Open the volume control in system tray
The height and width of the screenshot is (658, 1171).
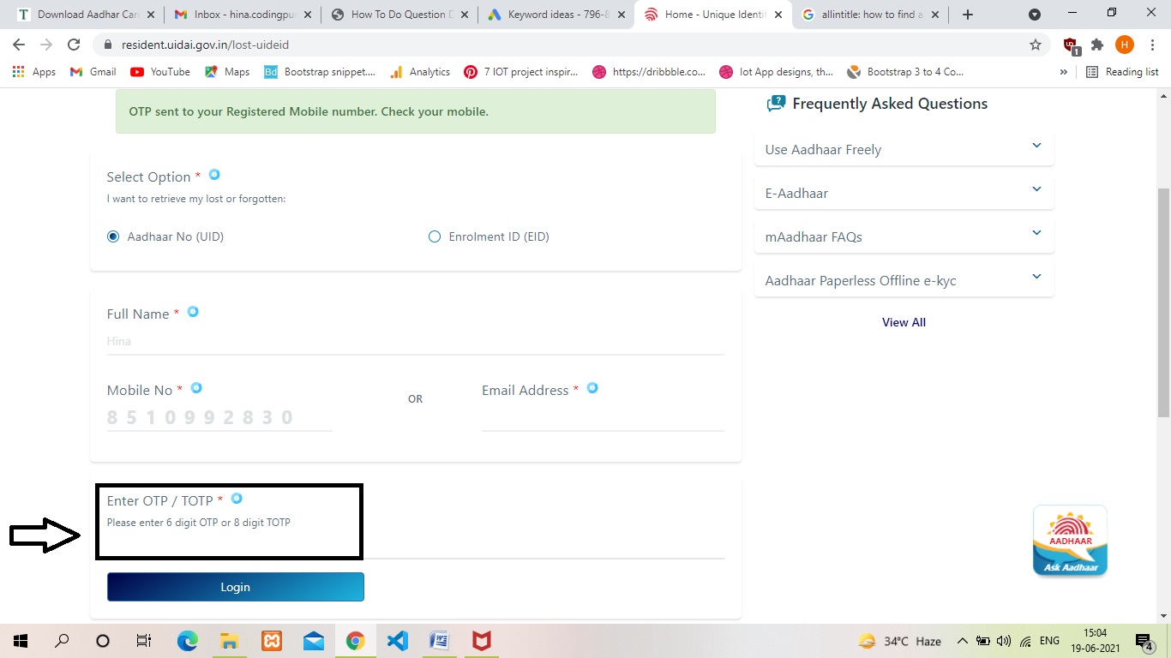click(x=1003, y=640)
